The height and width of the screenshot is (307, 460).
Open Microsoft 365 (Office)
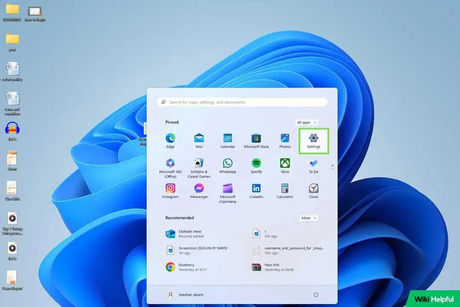point(170,168)
